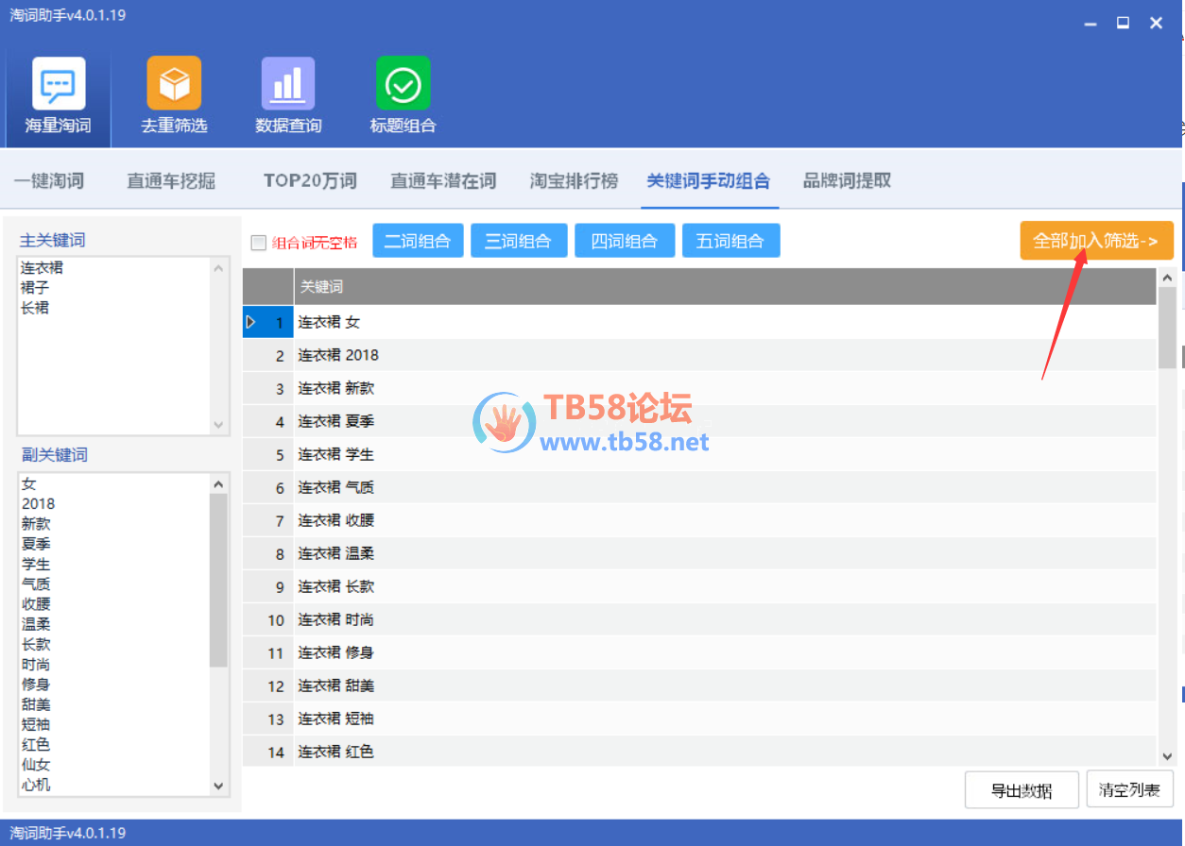Select 气质 in the 副关键词 list
The image size is (1185, 846).
[x=36, y=584]
